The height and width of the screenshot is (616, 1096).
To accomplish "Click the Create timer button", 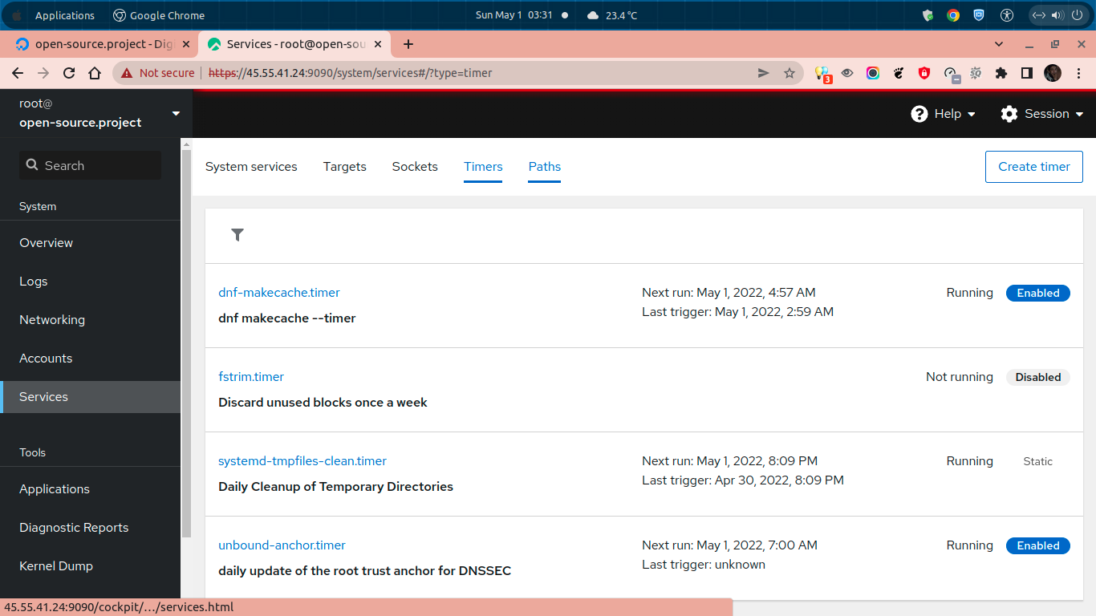I will tap(1034, 167).
